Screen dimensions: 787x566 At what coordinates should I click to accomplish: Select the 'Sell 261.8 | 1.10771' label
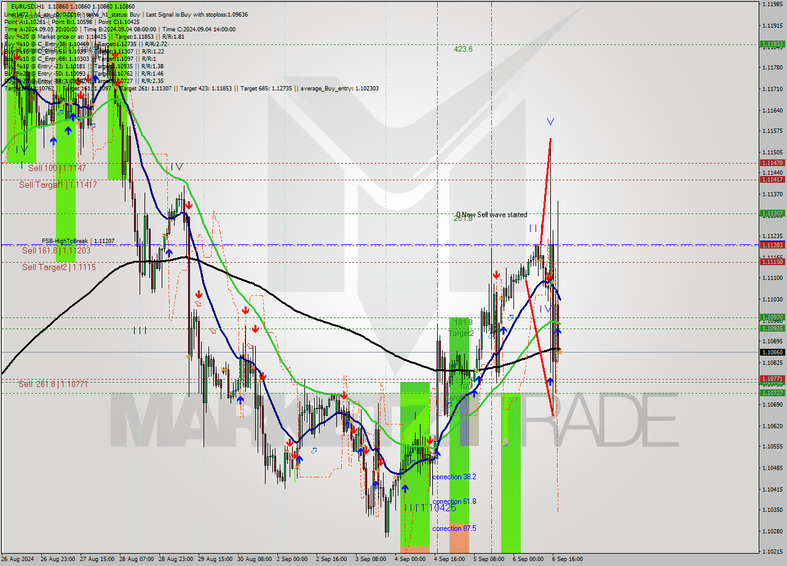(53, 384)
